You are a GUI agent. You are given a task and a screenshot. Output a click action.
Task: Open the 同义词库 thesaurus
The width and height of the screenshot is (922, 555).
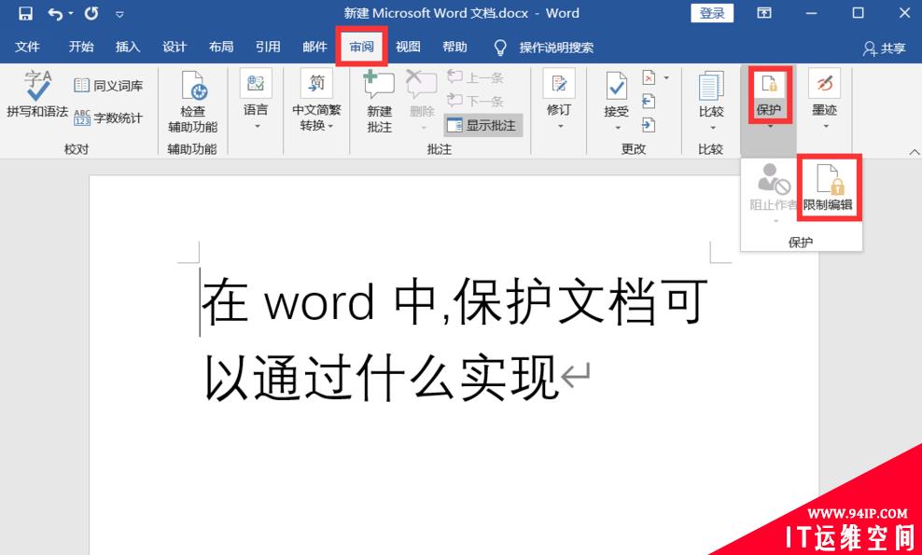109,86
